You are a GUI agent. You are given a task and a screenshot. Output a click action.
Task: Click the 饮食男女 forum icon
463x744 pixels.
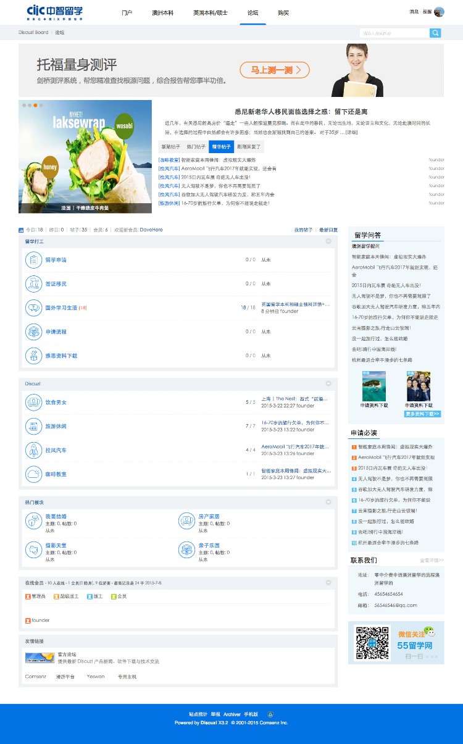[33, 403]
